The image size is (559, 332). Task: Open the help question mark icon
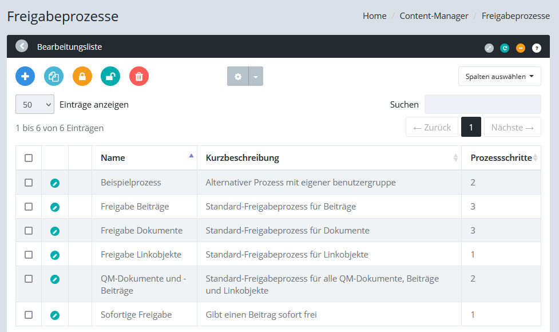pyautogui.click(x=536, y=48)
